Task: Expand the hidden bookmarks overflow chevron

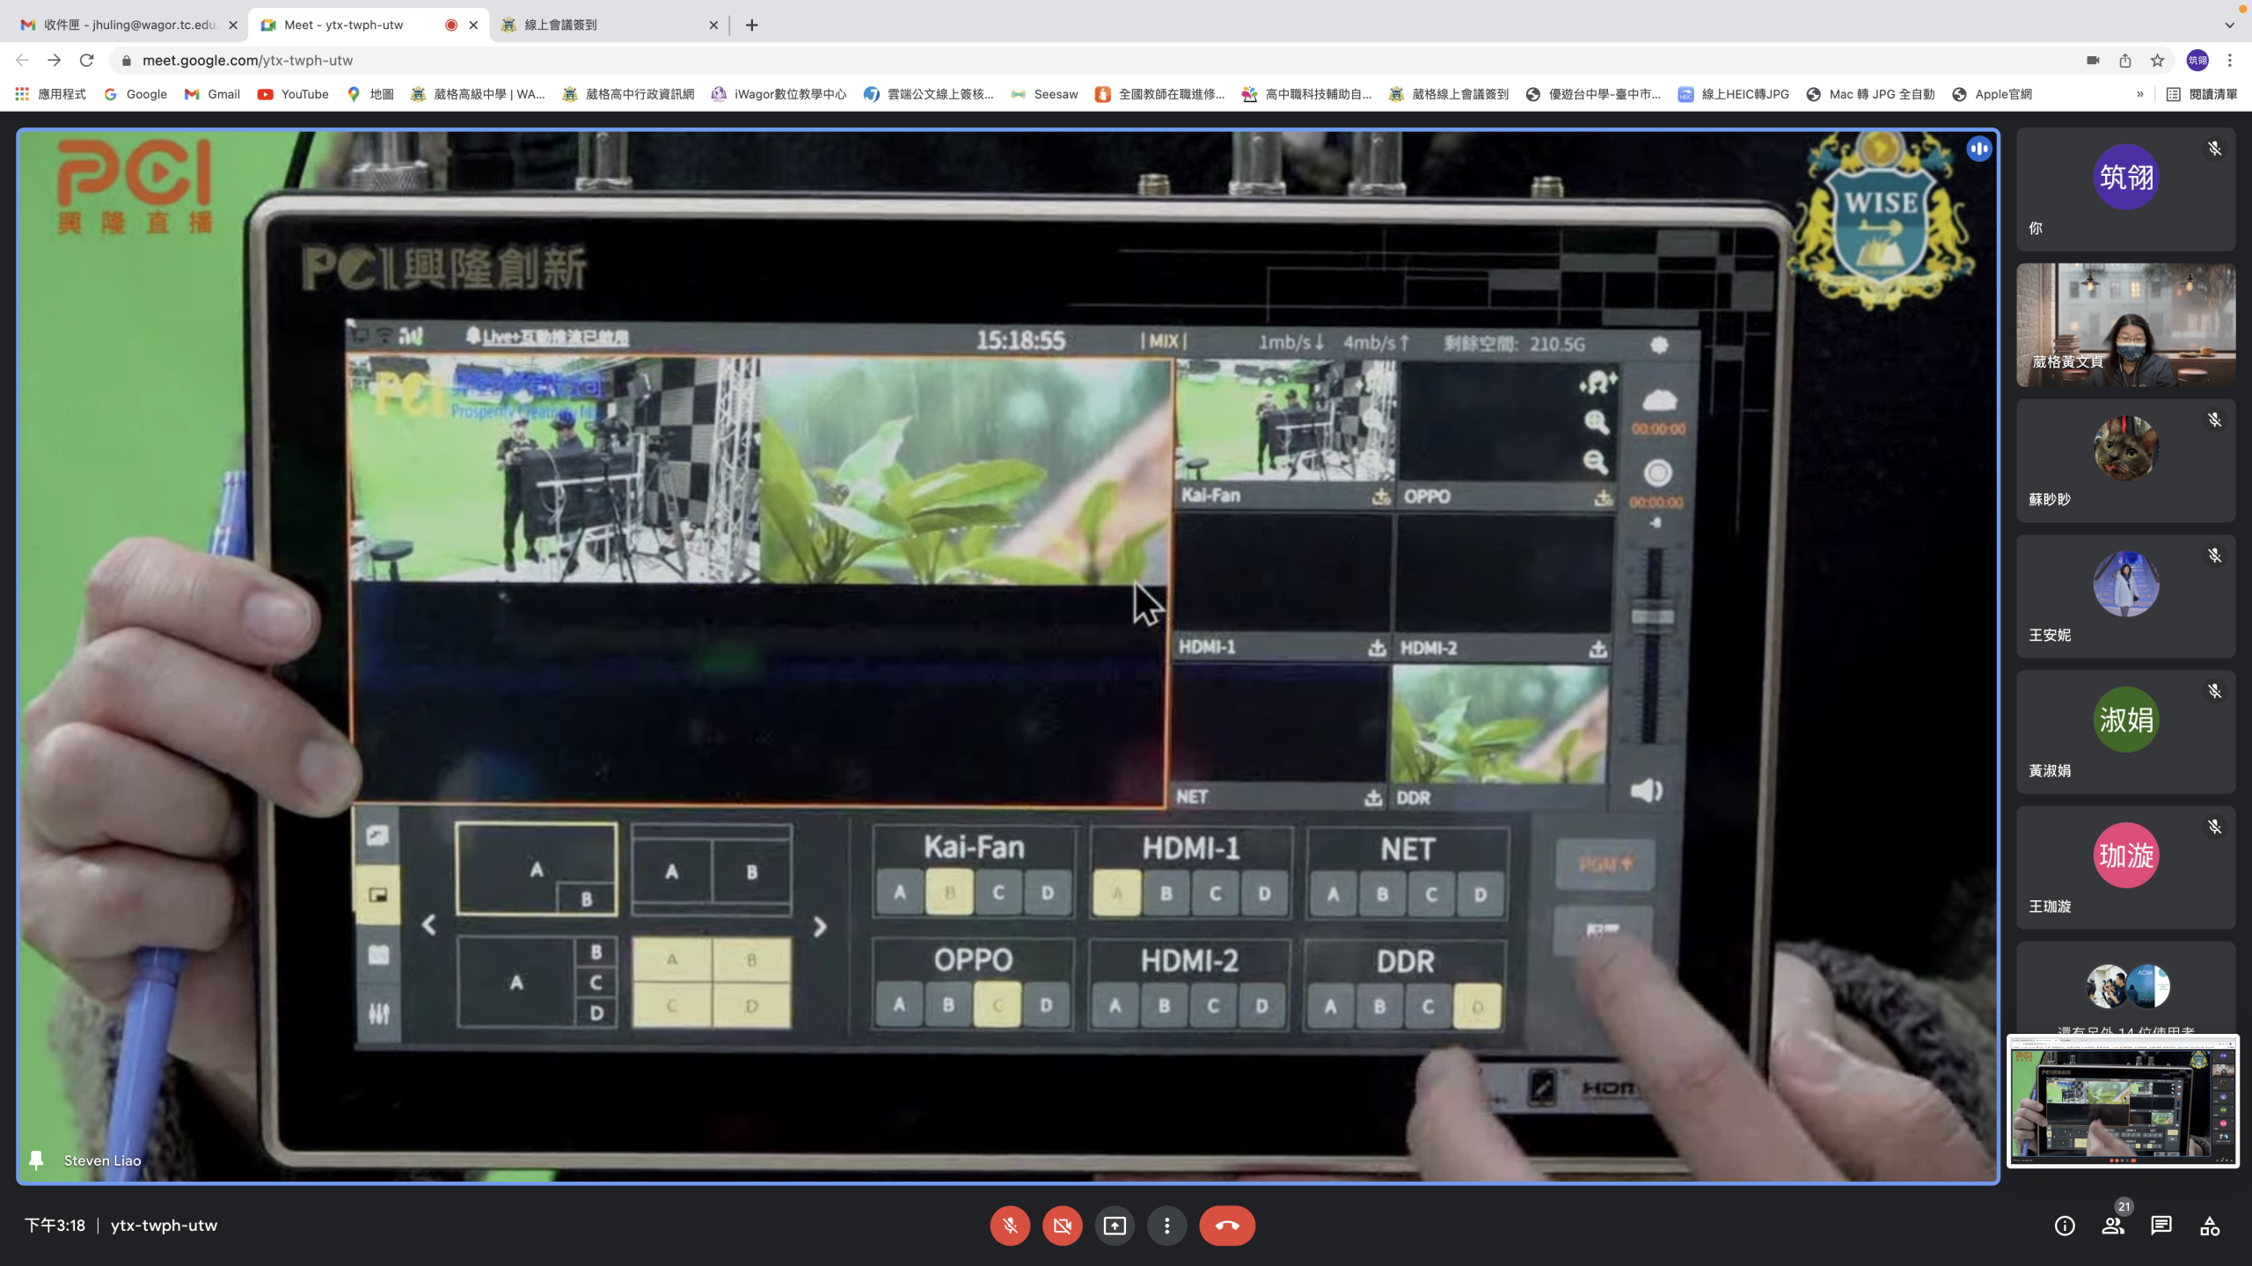Action: coord(2140,94)
